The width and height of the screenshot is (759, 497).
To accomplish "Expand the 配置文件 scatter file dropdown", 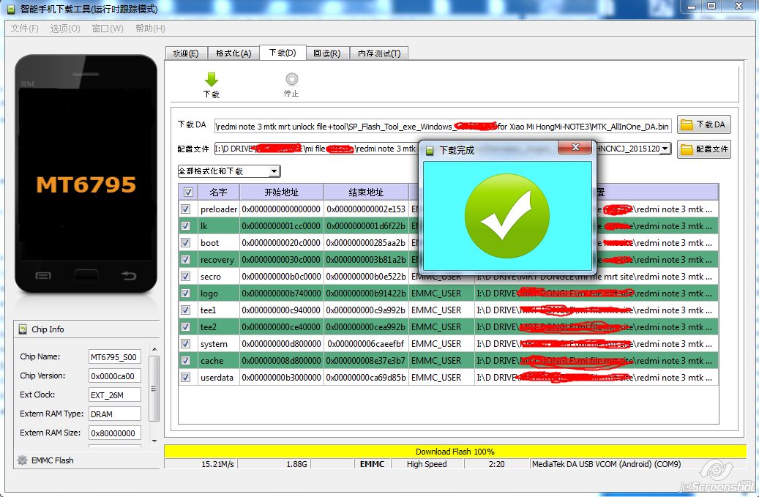I will (665, 149).
